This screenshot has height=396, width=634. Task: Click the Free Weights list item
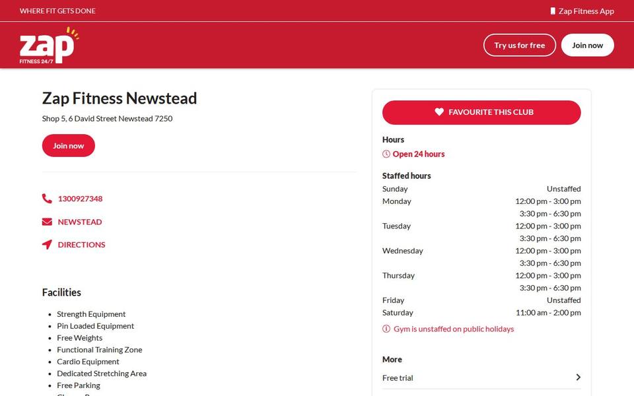click(80, 338)
